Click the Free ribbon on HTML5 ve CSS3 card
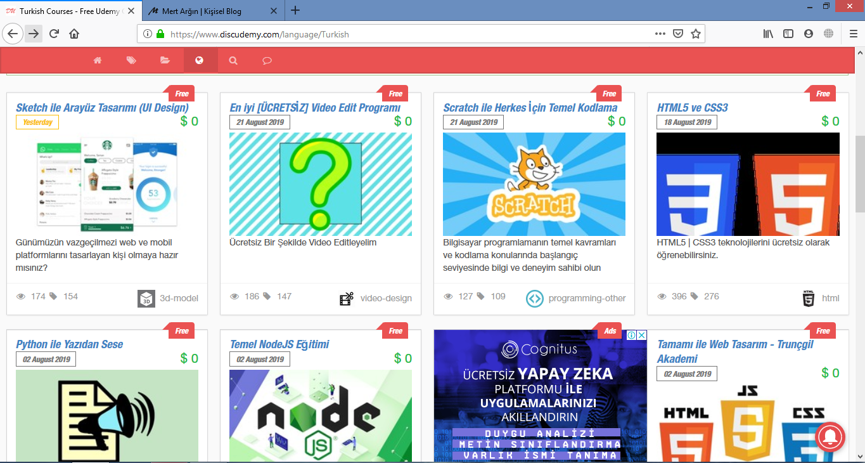Viewport: 865px width, 463px height. click(x=823, y=94)
